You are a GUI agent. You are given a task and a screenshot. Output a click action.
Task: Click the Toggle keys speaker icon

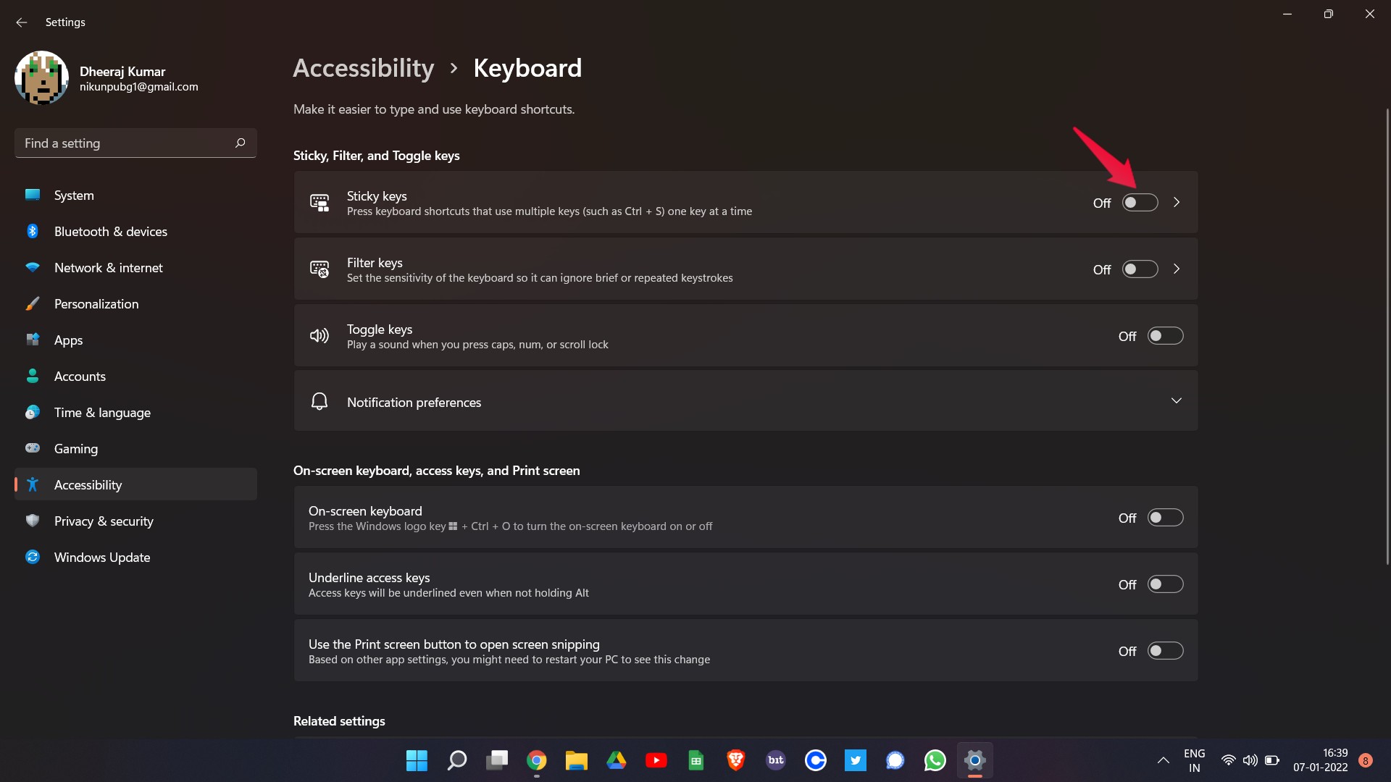[x=319, y=336]
